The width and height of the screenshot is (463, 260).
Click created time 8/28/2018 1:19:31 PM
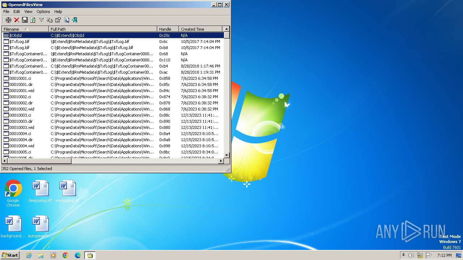200,72
